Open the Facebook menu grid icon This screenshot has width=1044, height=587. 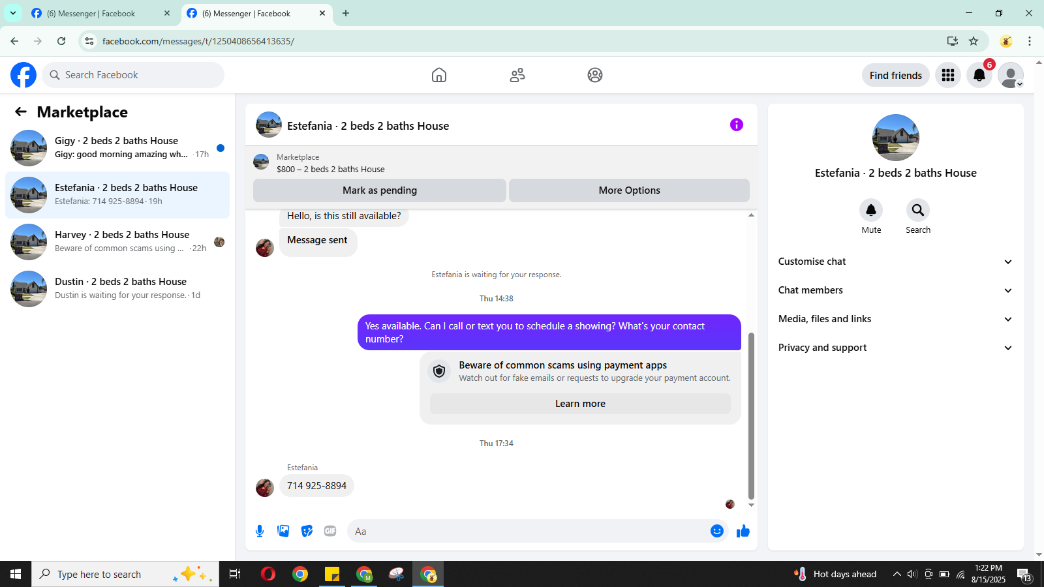(948, 75)
